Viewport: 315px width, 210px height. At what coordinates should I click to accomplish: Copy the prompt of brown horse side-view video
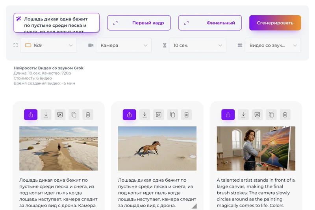[x=172, y=115]
